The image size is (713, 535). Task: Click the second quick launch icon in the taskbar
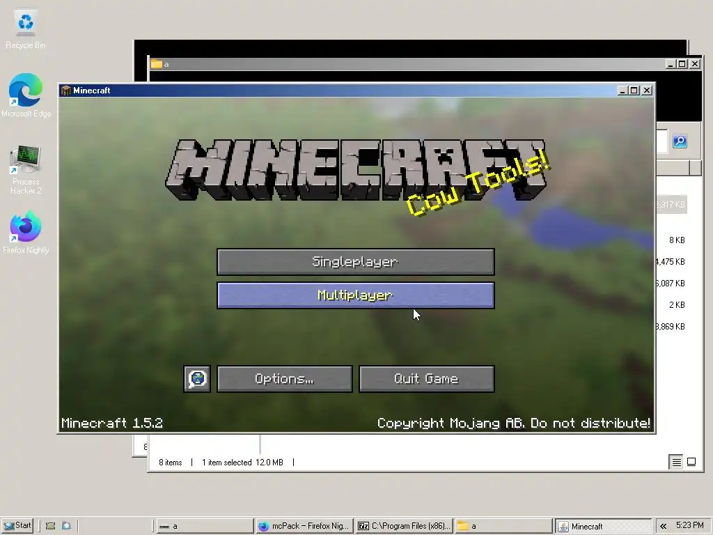tap(66, 526)
